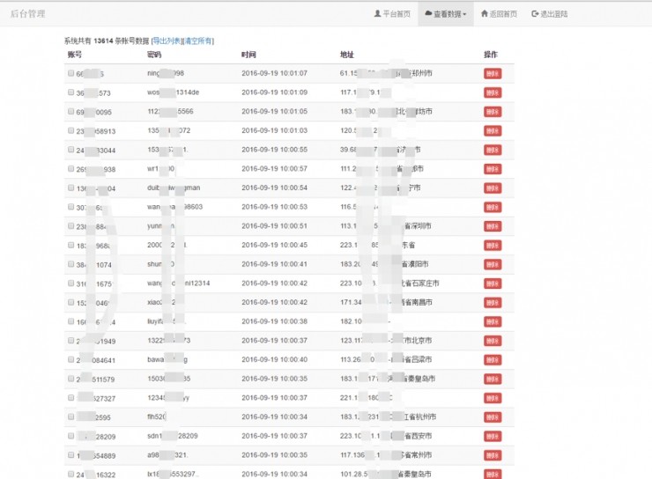Click the 账号 column header
Viewport: 652px width, 479px height.
pyautogui.click(x=74, y=55)
